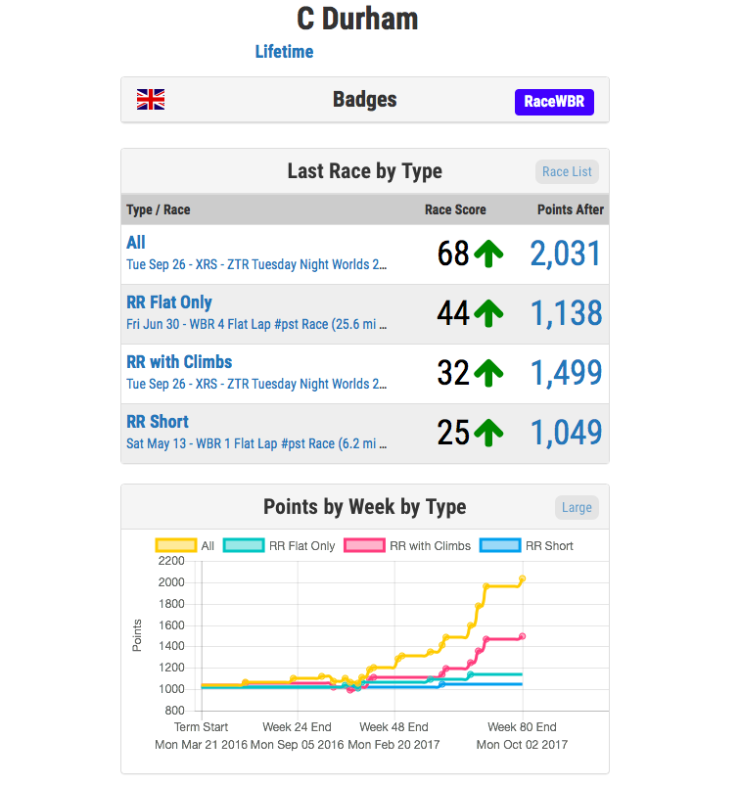Click green arrow in RR with Climbs row
Image resolution: width=740 pixels, height=786 pixels.
[488, 374]
